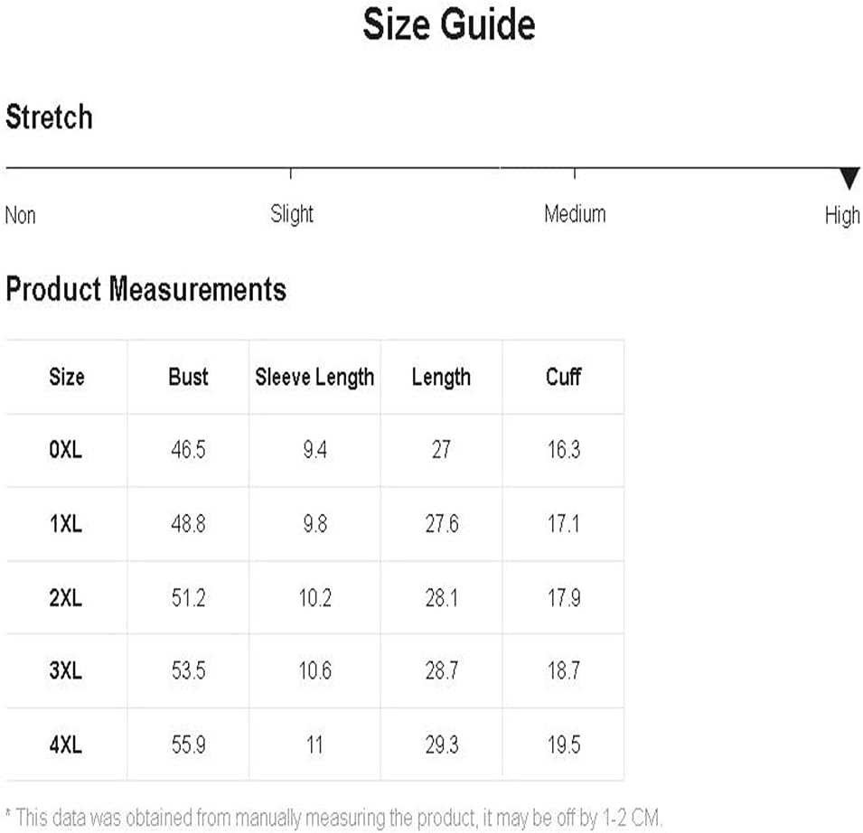Click the Cuff column header

click(563, 377)
